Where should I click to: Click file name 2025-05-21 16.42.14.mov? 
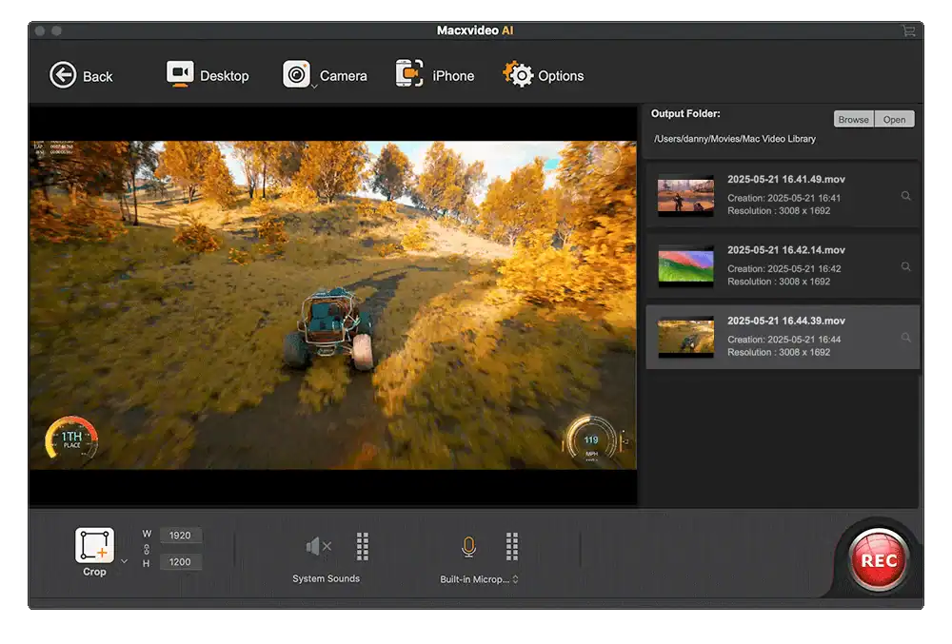click(x=785, y=250)
